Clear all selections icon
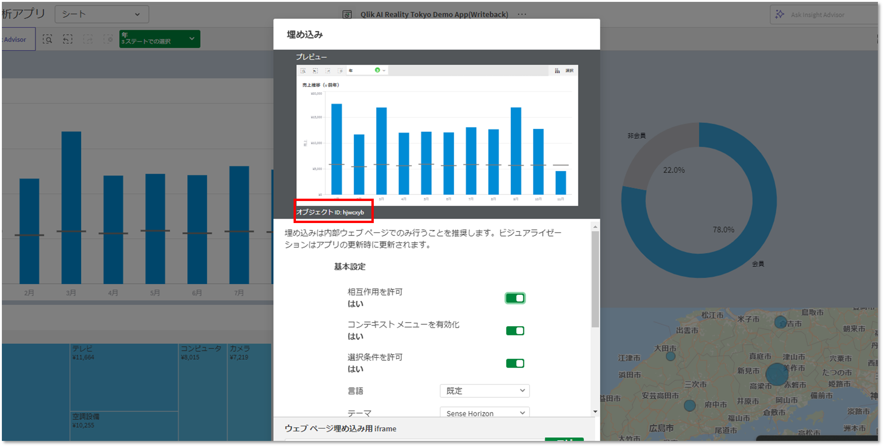884x447 pixels. tap(108, 39)
